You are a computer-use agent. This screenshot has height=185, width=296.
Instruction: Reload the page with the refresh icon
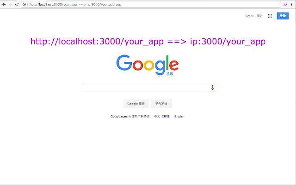[x=17, y=4]
